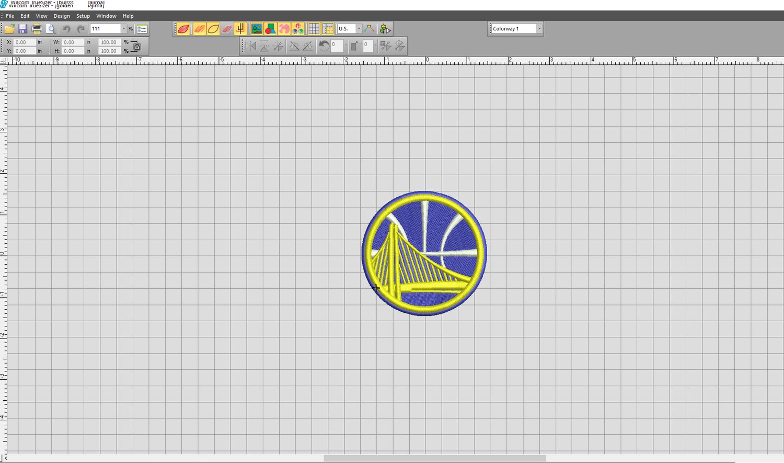Click the rotation angle field
This screenshot has height=463, width=784.
click(337, 46)
